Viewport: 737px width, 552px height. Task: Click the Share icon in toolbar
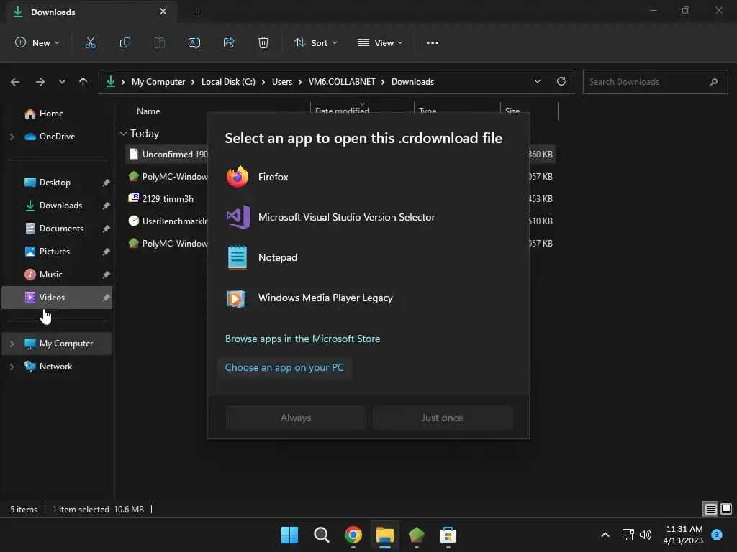pos(229,42)
